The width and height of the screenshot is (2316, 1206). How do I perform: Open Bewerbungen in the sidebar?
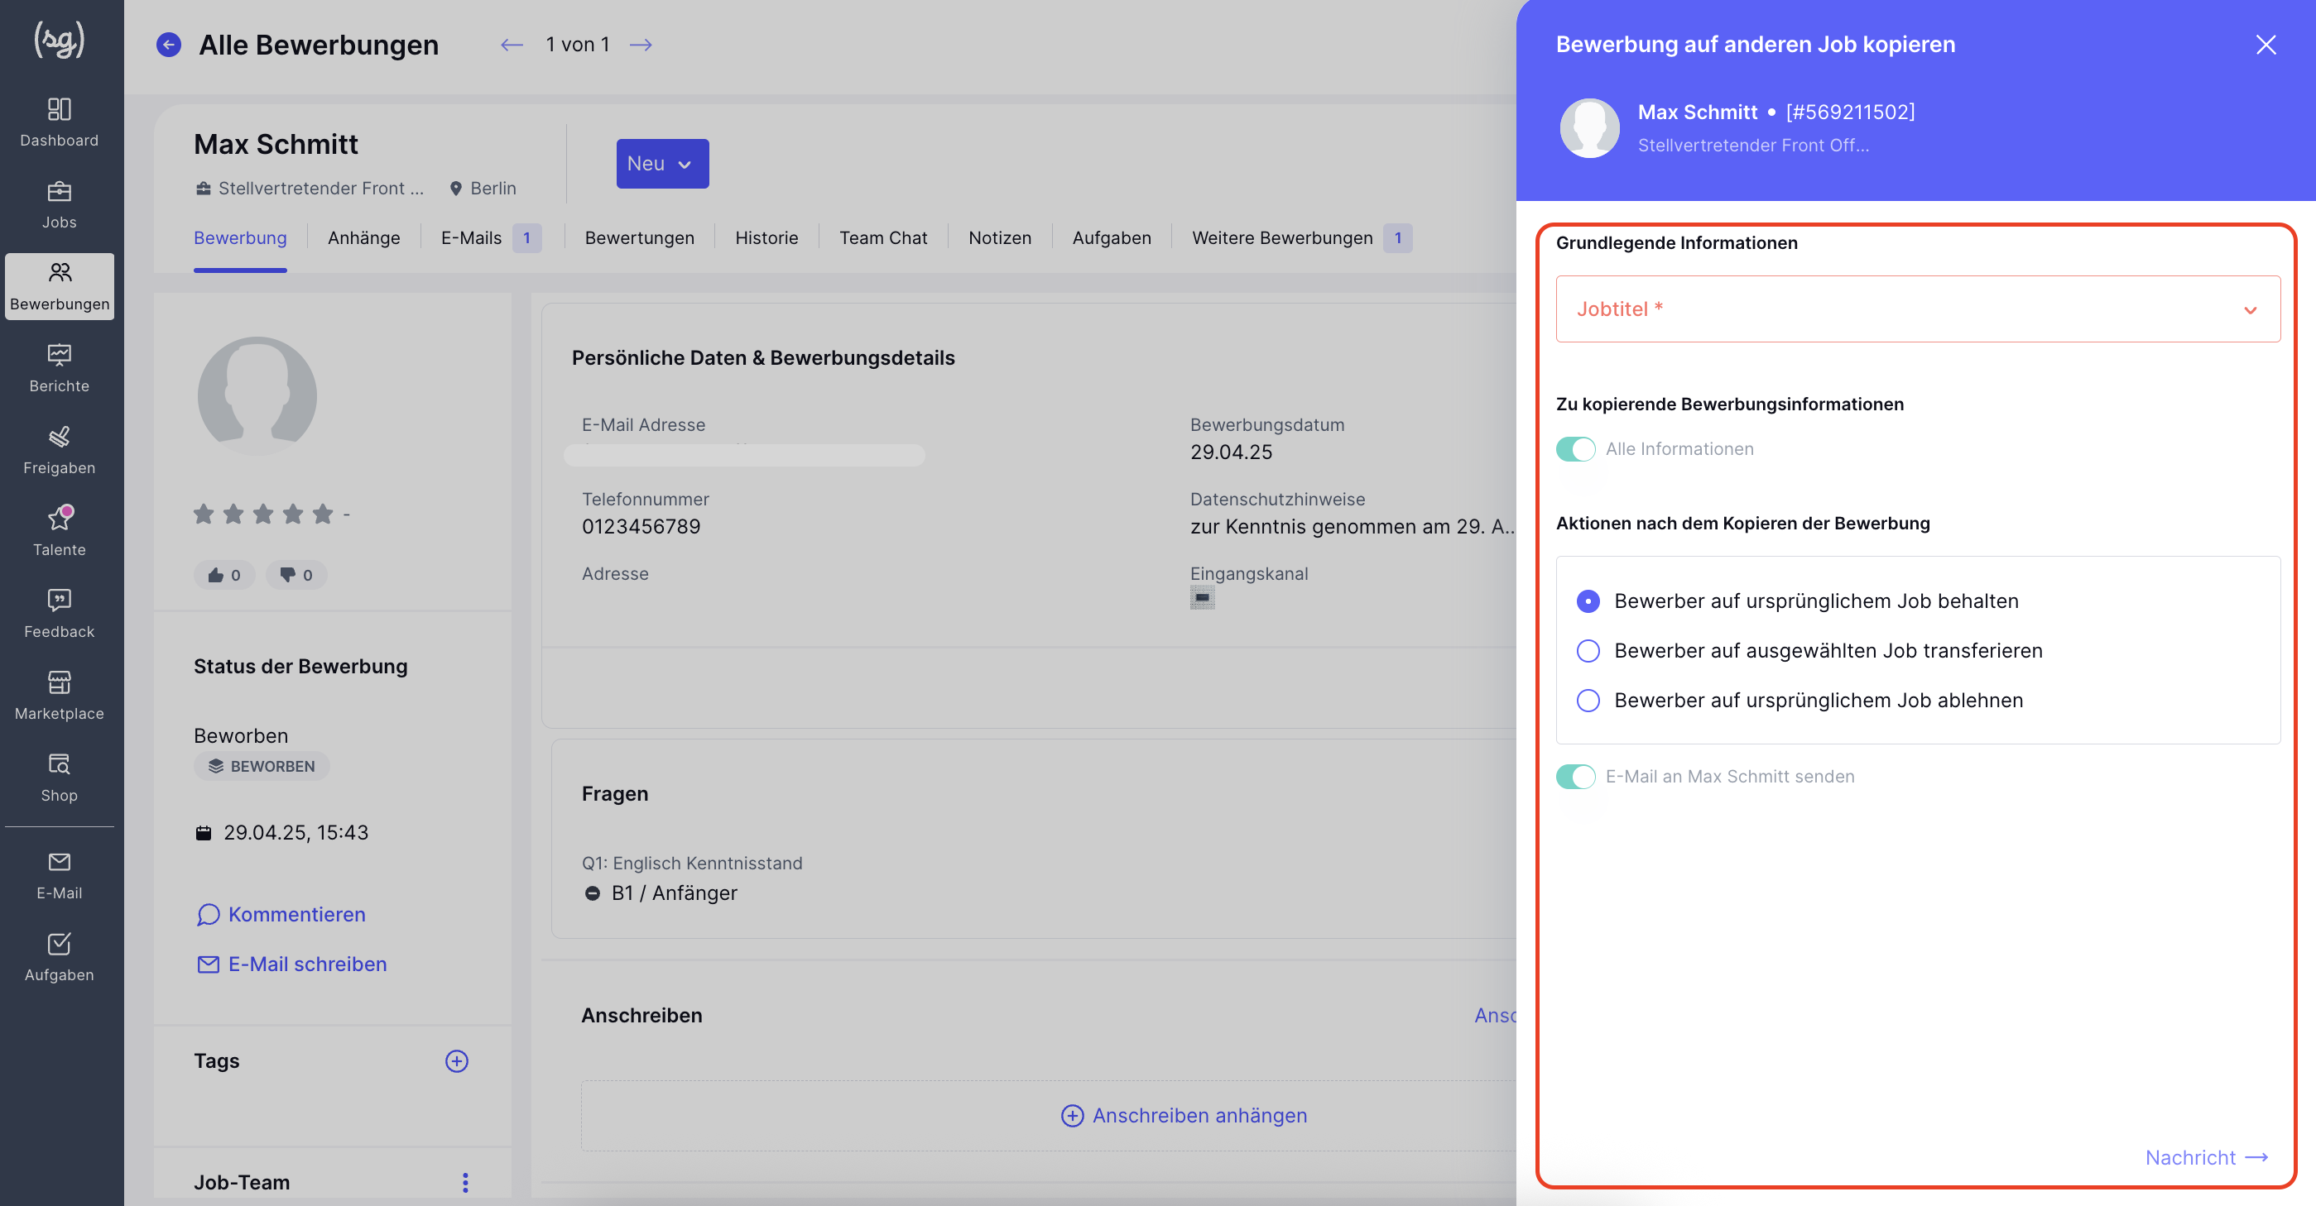(60, 285)
